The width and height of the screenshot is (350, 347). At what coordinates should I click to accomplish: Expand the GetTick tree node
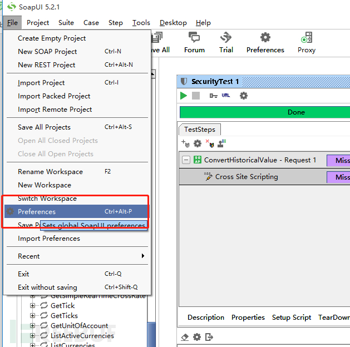pyautogui.click(x=33, y=305)
